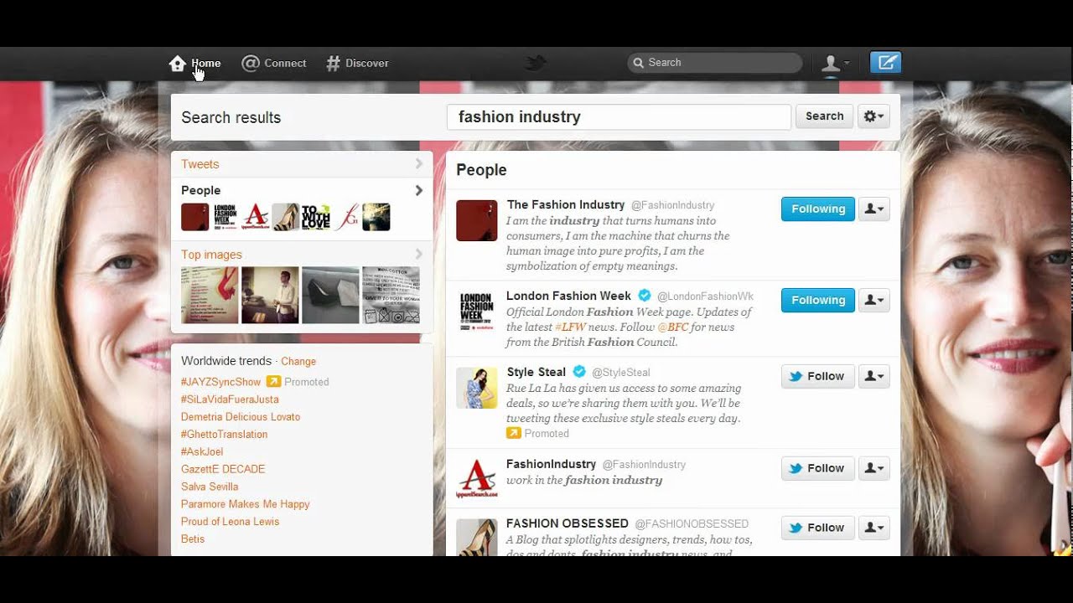1073x603 pixels.
Task: Click the third top image with the grey shoe
Action: (x=330, y=295)
